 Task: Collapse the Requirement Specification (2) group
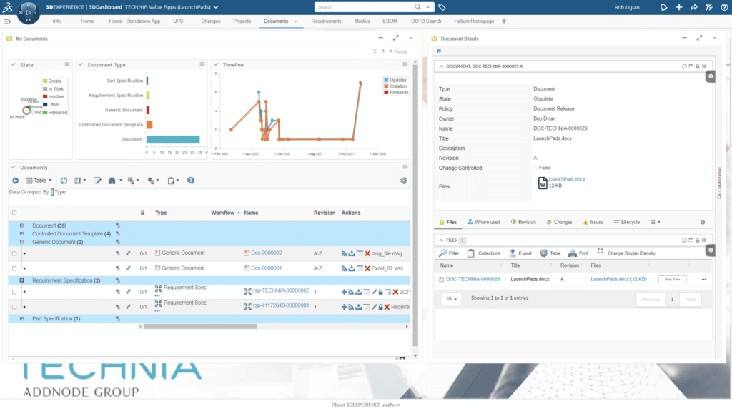pos(21,280)
